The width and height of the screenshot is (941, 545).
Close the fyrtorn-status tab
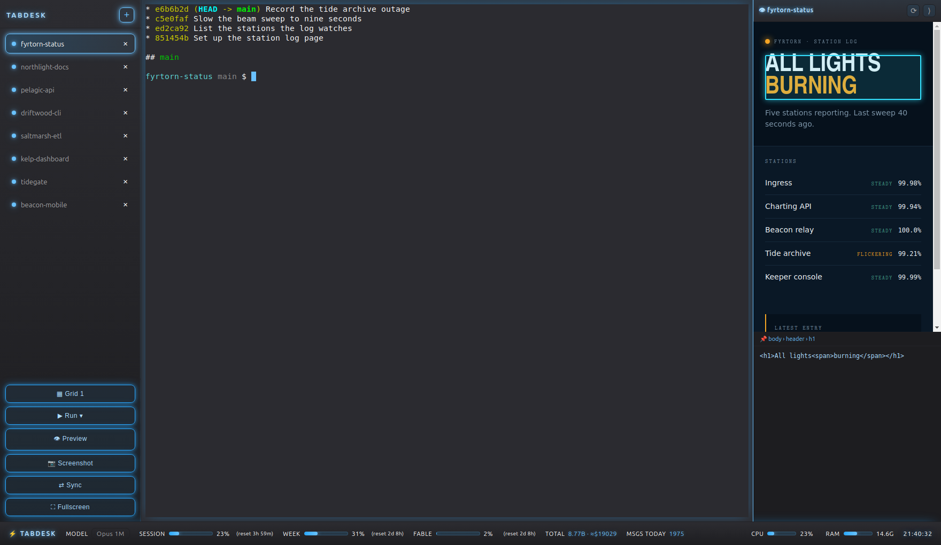click(x=126, y=44)
